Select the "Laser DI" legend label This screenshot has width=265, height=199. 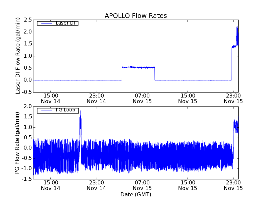point(65,23)
